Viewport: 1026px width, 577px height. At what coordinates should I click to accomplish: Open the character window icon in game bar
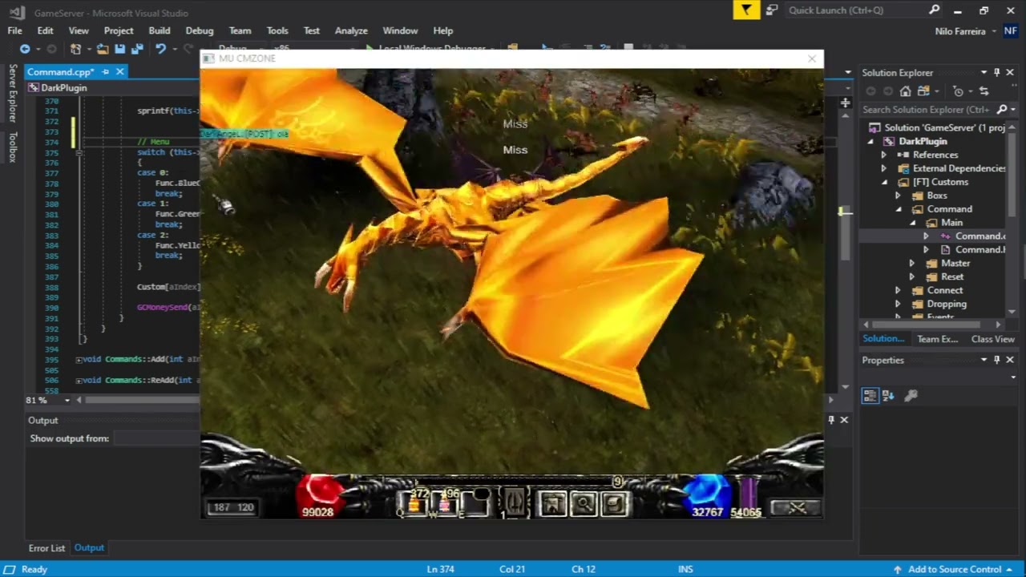click(x=553, y=503)
